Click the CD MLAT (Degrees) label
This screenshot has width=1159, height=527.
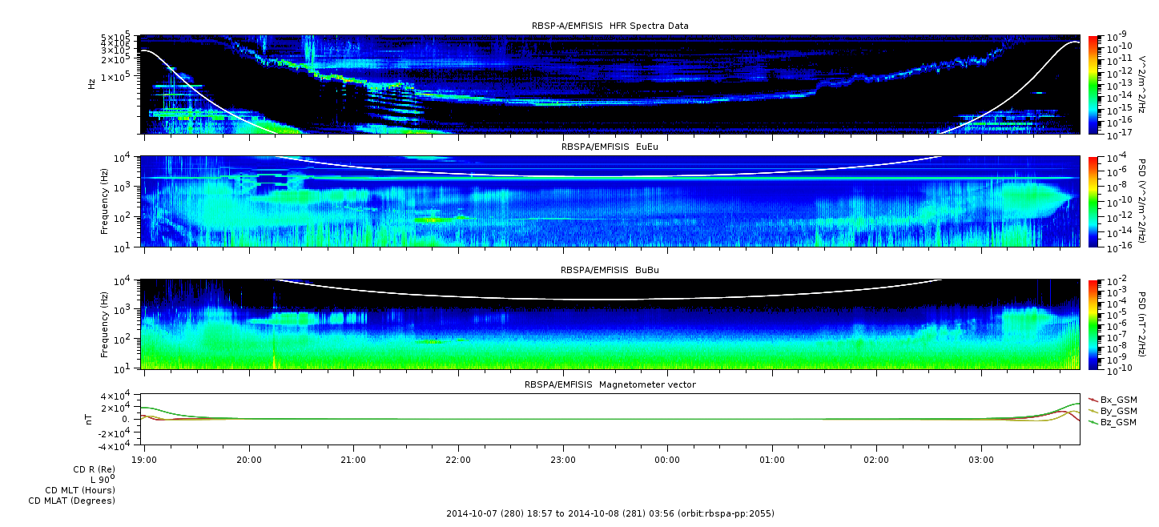tap(72, 501)
